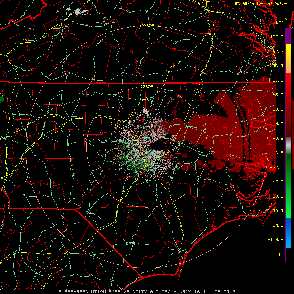Click the [KT] units label
Screen dimensions: 294x294
click(279, 23)
